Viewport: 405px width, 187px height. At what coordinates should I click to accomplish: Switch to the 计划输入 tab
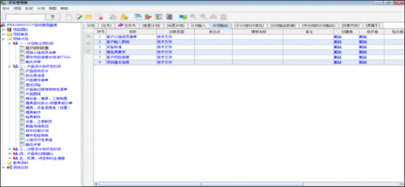[x=198, y=26]
